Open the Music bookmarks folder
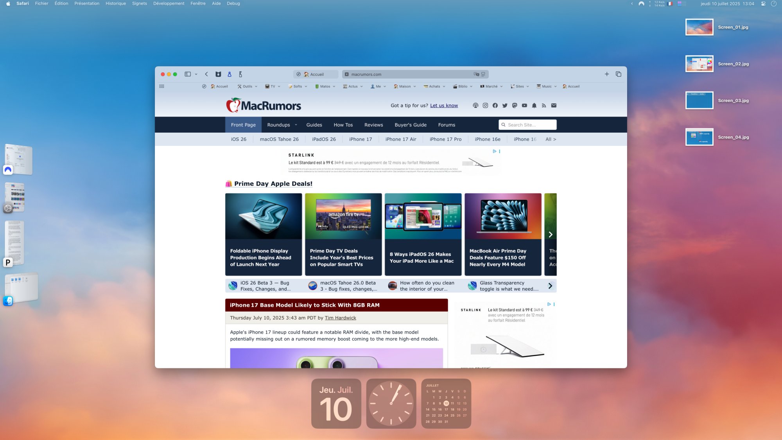782x440 pixels. click(x=547, y=86)
